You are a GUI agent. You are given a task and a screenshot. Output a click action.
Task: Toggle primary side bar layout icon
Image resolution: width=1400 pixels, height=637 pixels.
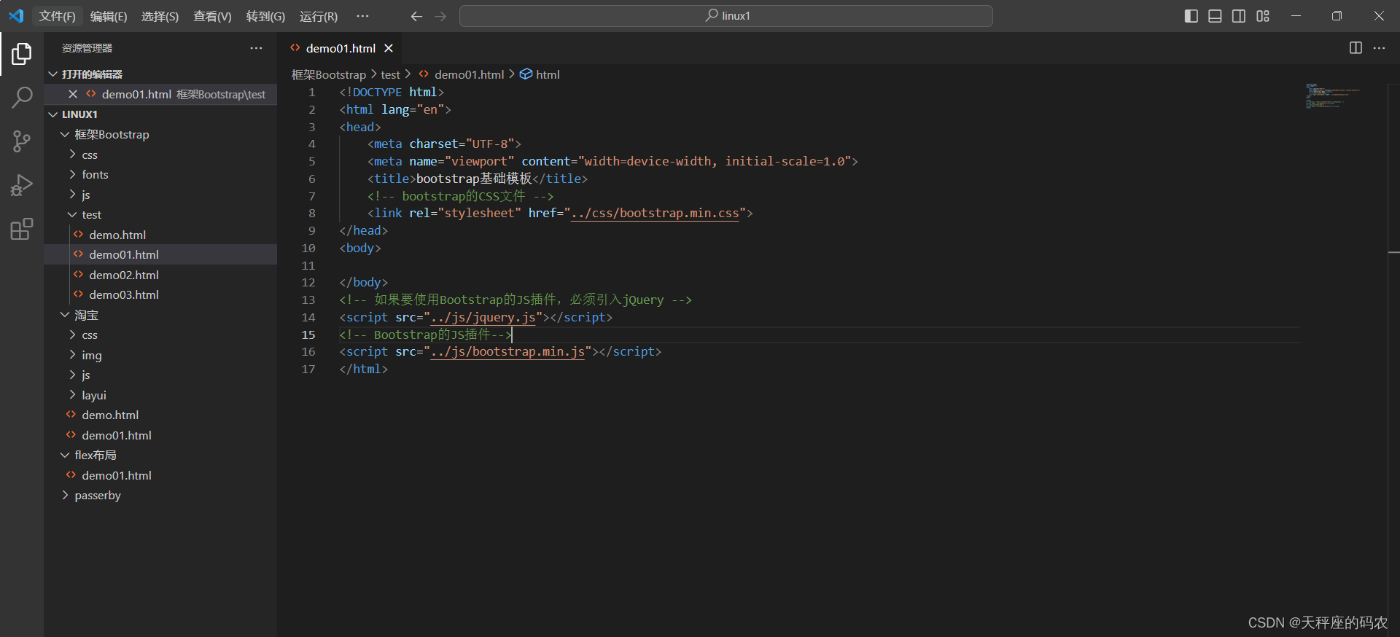(1191, 16)
